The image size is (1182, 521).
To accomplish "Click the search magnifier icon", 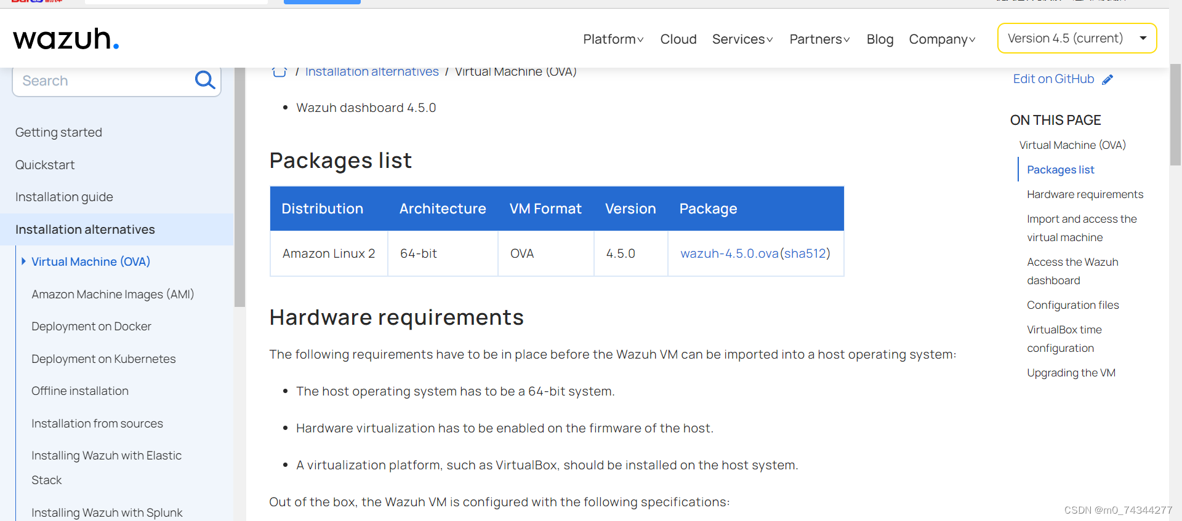I will coord(204,80).
